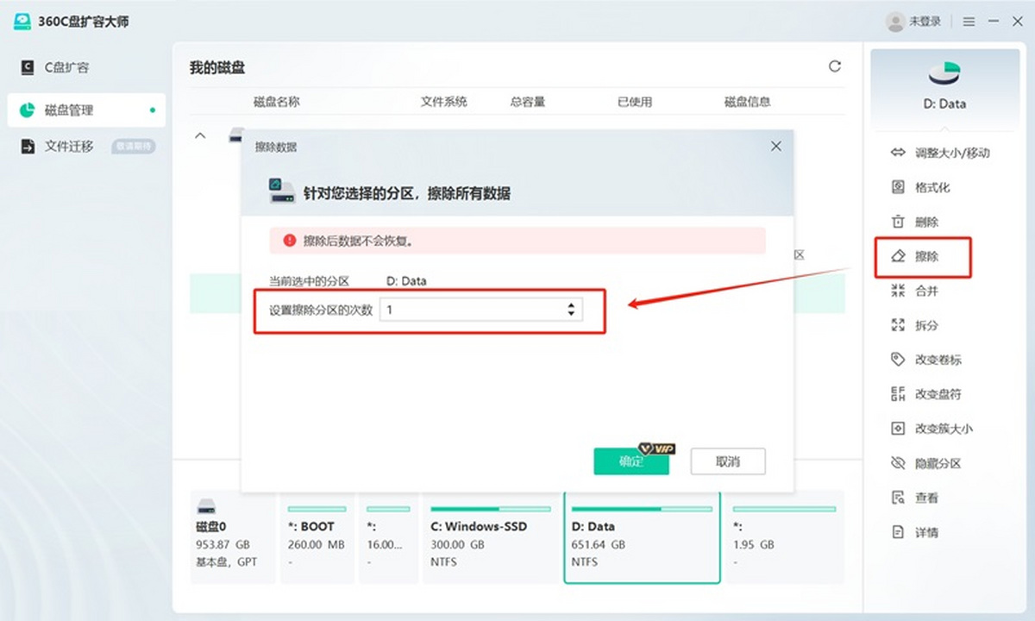Click the 磁盘名称 column header
The image size is (1035, 621).
tap(276, 102)
